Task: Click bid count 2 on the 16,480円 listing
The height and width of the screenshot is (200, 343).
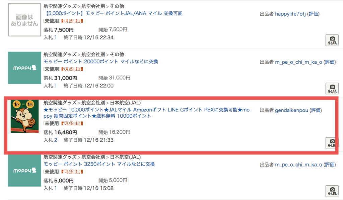Action: pos(56,140)
